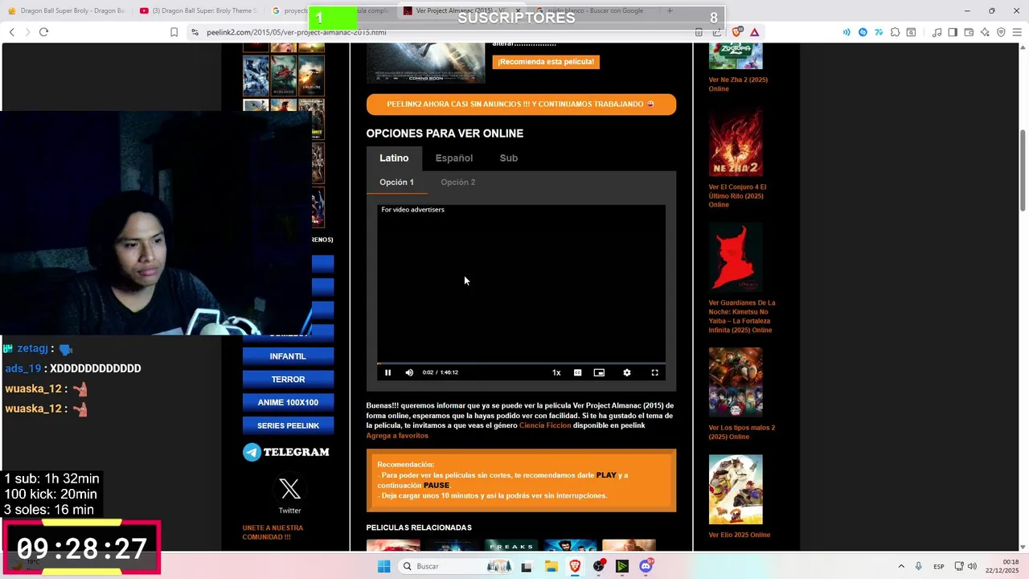
Task: Enter fullscreen on the video player
Action: 654,372
